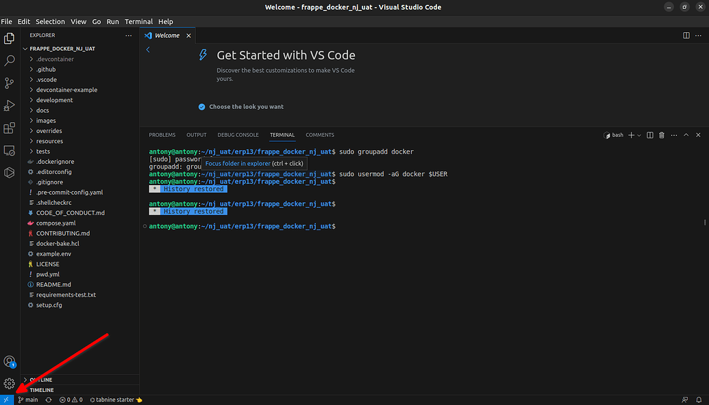Click the main branch in status bar
Viewport: 709px width, 405px height.
[x=28, y=400]
